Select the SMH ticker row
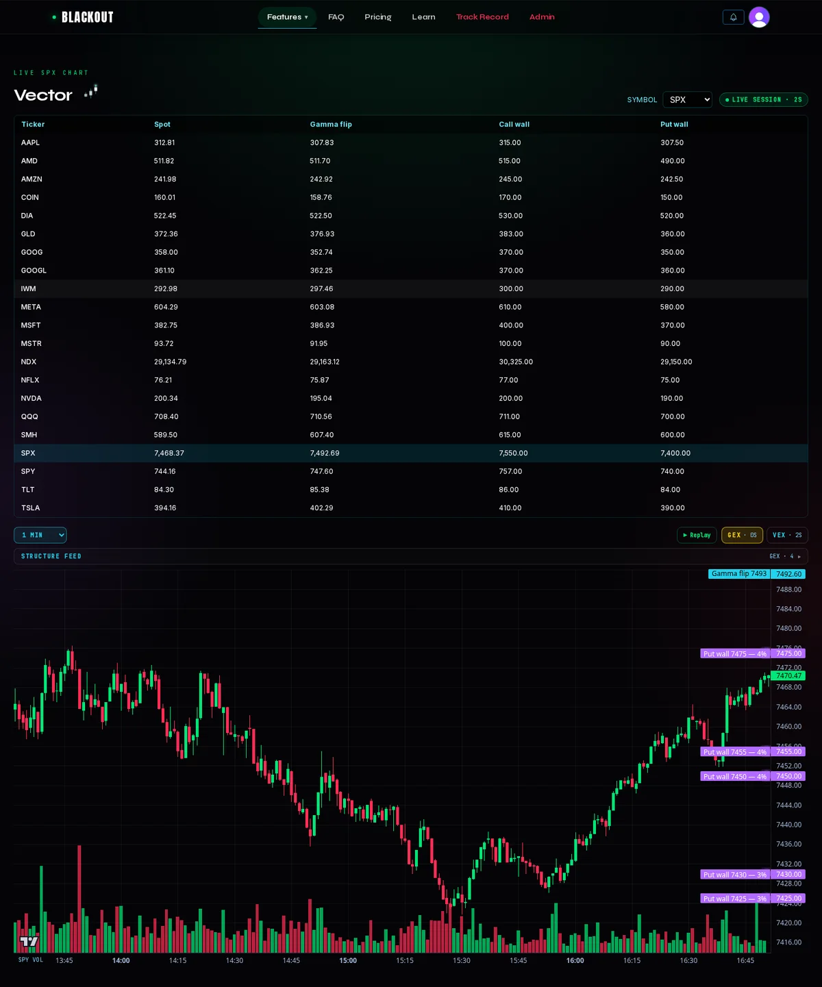 coord(411,435)
